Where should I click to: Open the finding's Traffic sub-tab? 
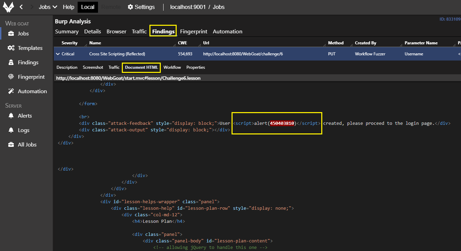pos(114,67)
